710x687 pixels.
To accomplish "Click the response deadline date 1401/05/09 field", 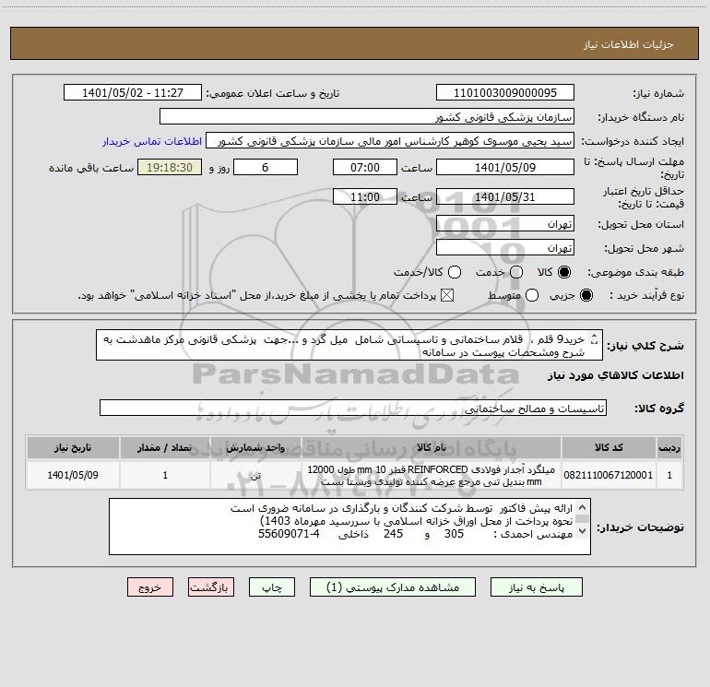I will coord(505,167).
